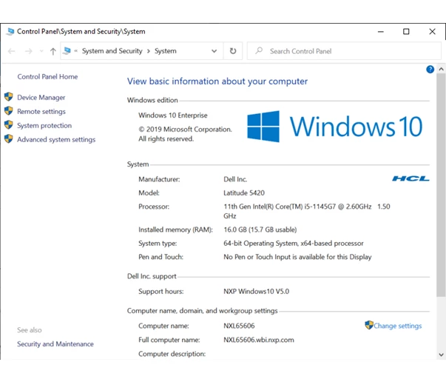Click '64-bit Operating System, x64-based processor'

pos(294,244)
